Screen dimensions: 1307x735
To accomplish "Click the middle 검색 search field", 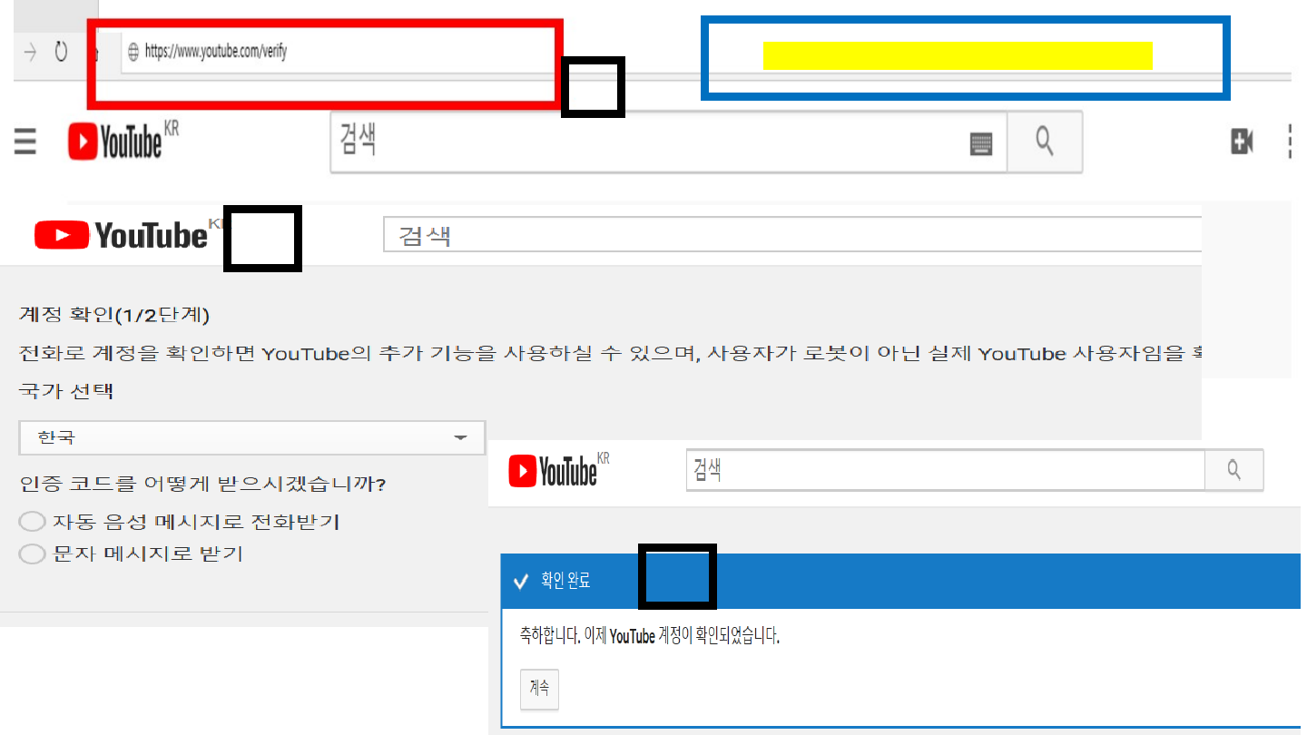I will pos(792,235).
